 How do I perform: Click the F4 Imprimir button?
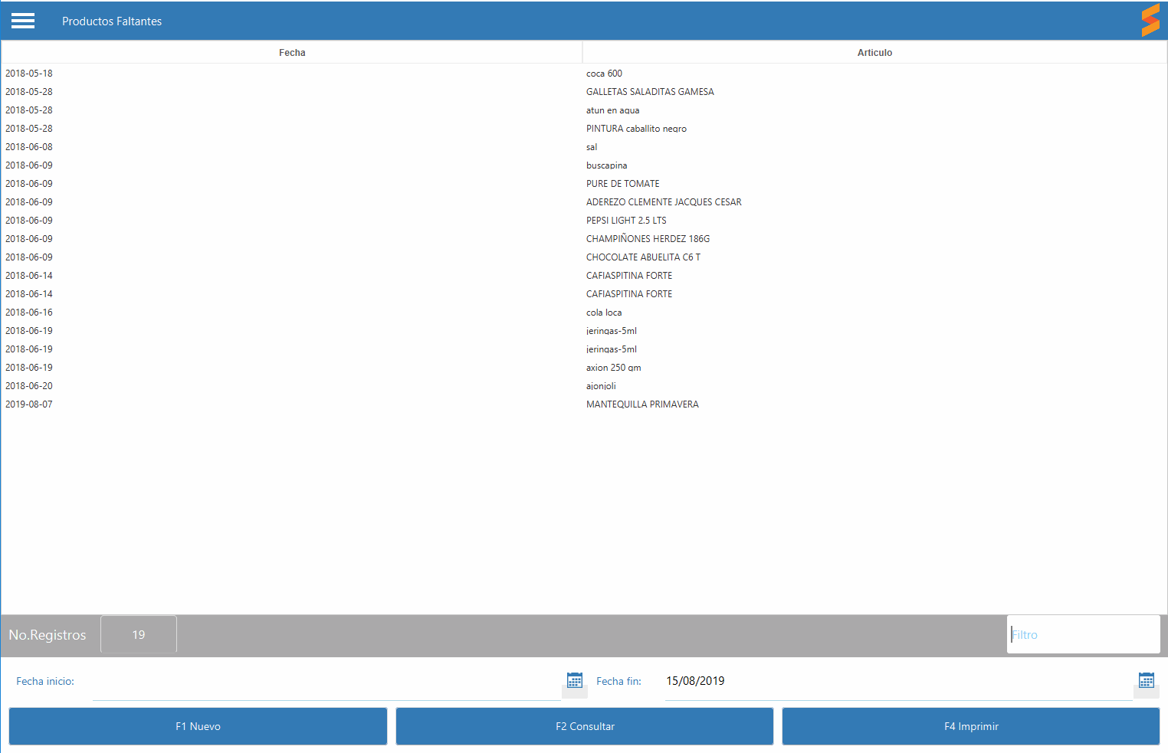point(970,726)
